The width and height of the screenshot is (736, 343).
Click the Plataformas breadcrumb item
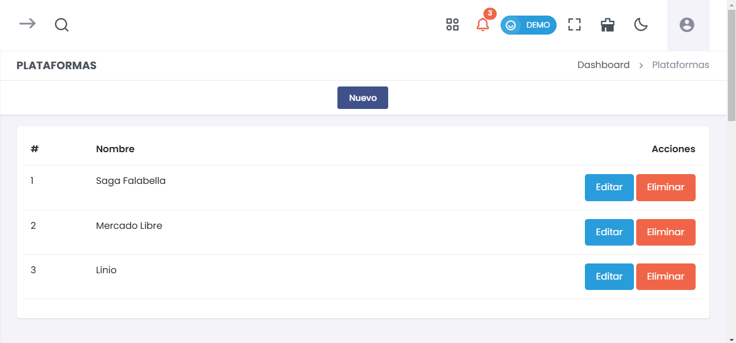click(x=681, y=65)
